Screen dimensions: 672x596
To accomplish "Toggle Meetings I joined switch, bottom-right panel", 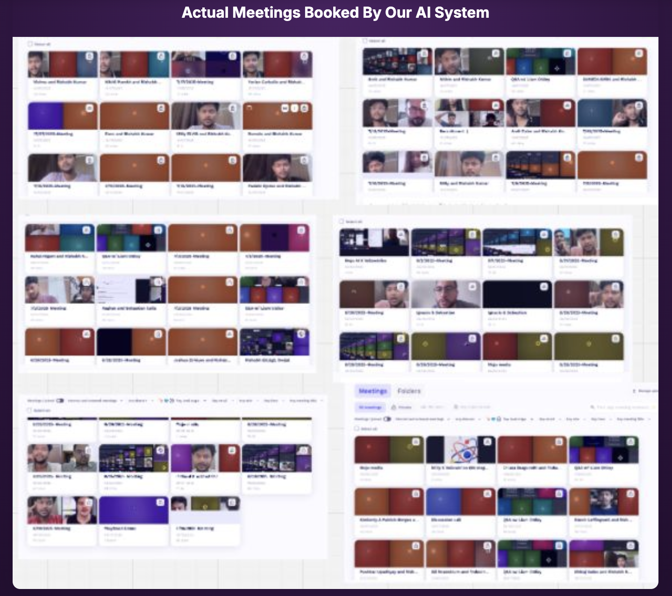I will pyautogui.click(x=387, y=419).
